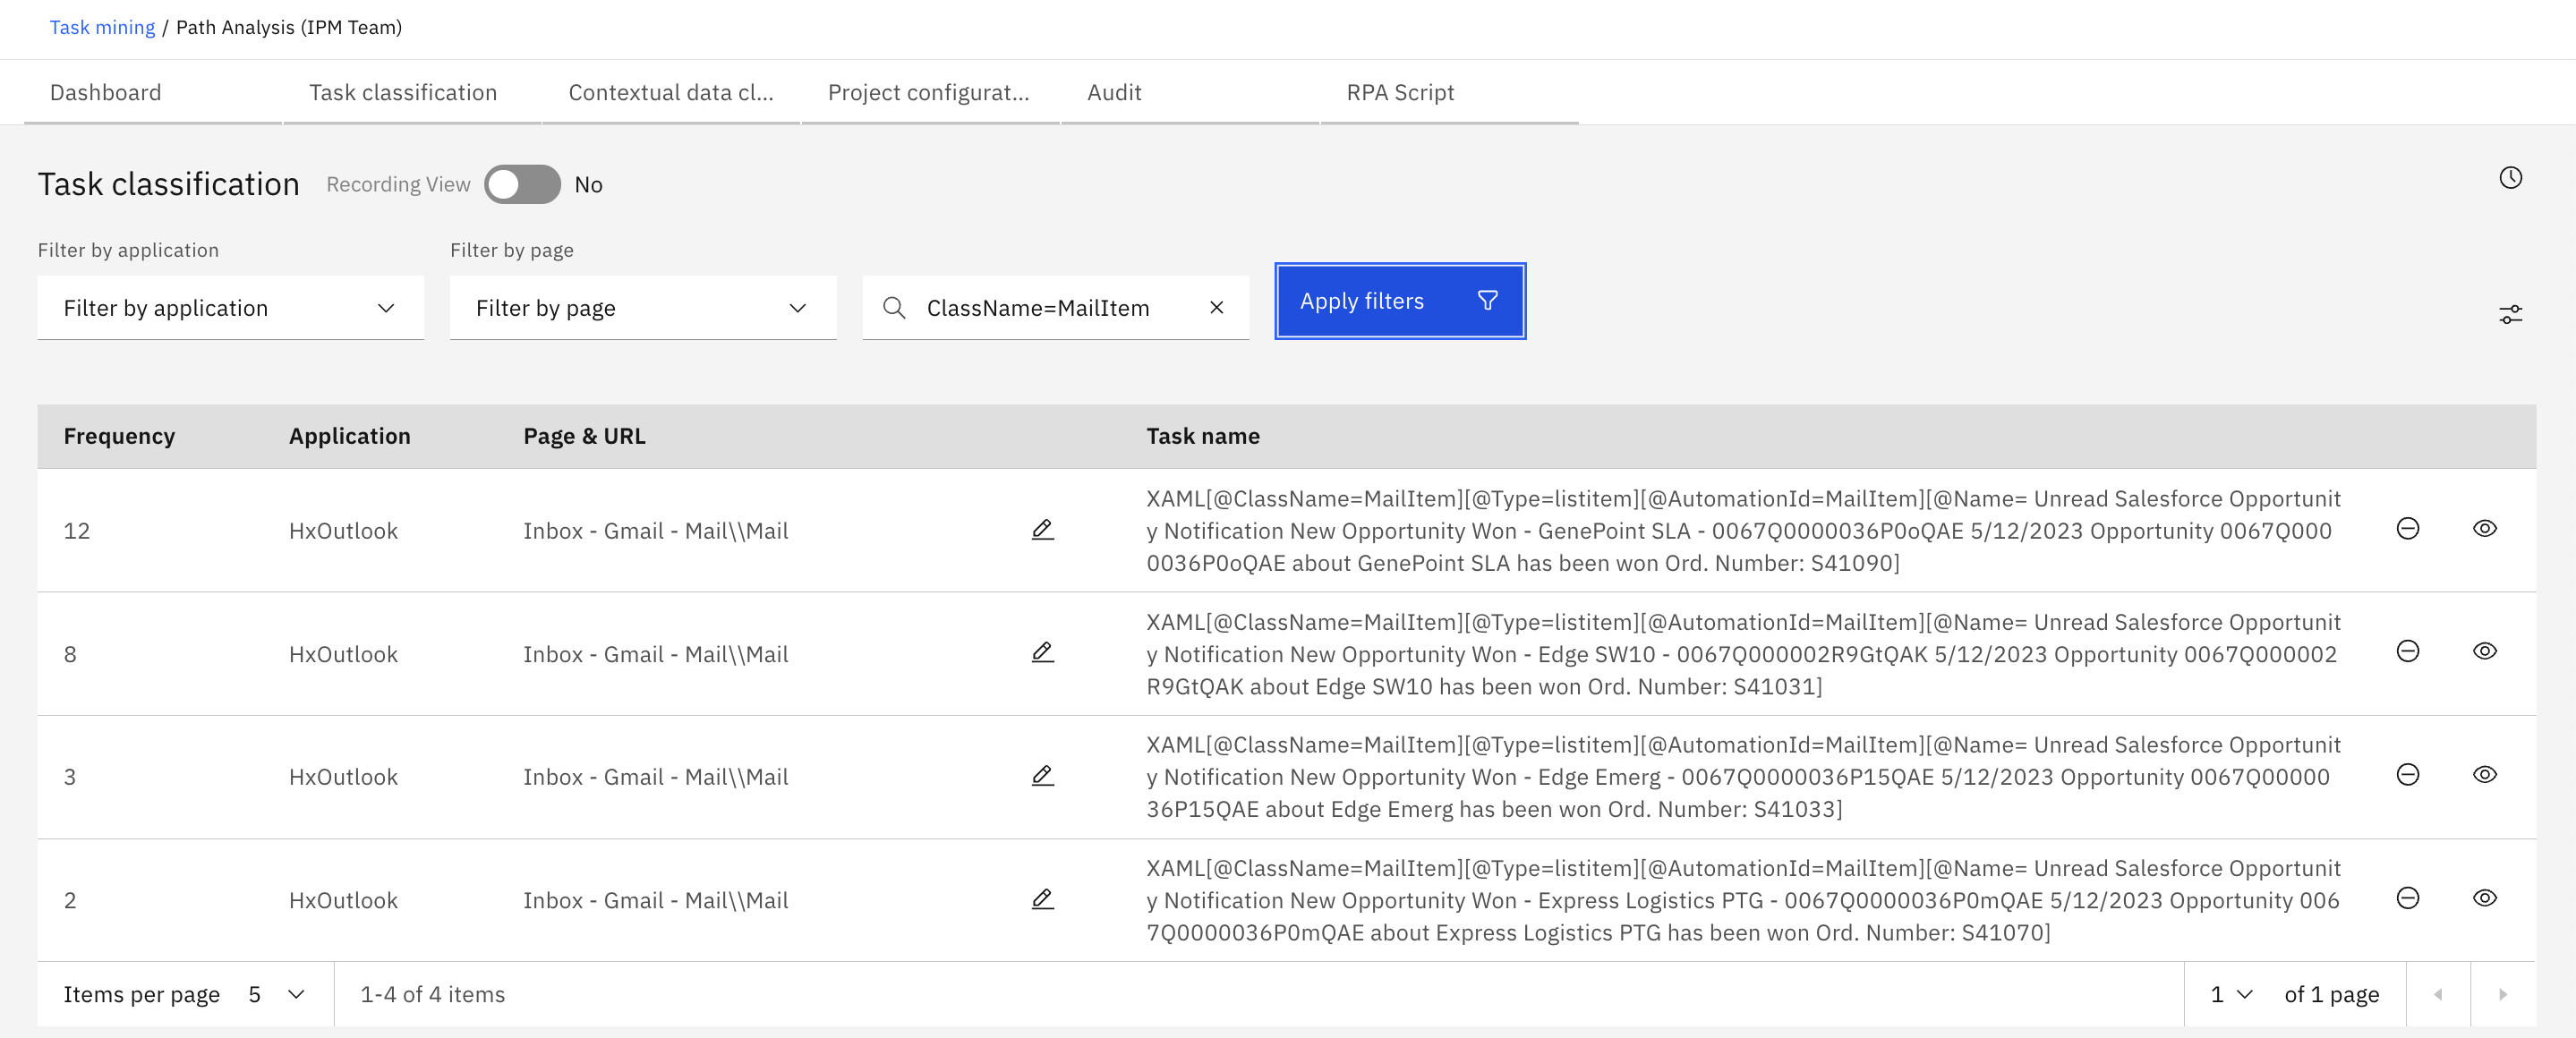Screen dimensions: 2576x1038
Task: Change the Items per page dropdown
Action: 276,994
